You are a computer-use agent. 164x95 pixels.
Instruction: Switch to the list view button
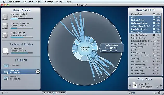click(133, 93)
